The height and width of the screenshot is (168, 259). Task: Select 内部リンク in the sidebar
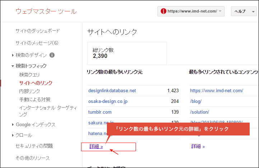click(x=29, y=91)
